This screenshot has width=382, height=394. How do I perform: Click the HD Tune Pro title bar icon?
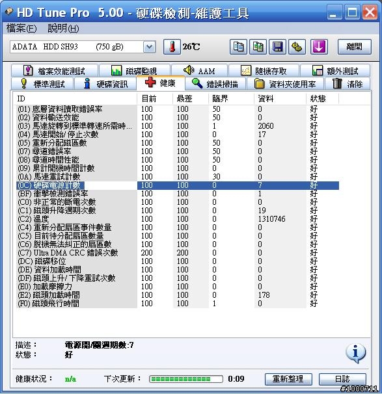pyautogui.click(x=9, y=12)
